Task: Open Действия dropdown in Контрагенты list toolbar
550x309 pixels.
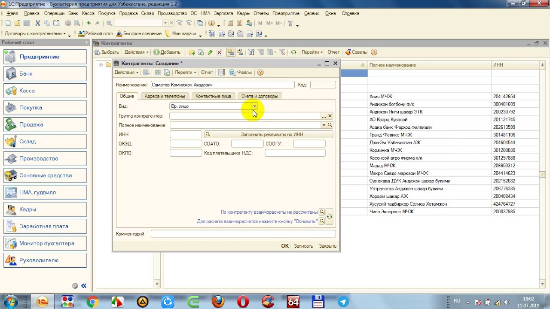Action: point(136,52)
